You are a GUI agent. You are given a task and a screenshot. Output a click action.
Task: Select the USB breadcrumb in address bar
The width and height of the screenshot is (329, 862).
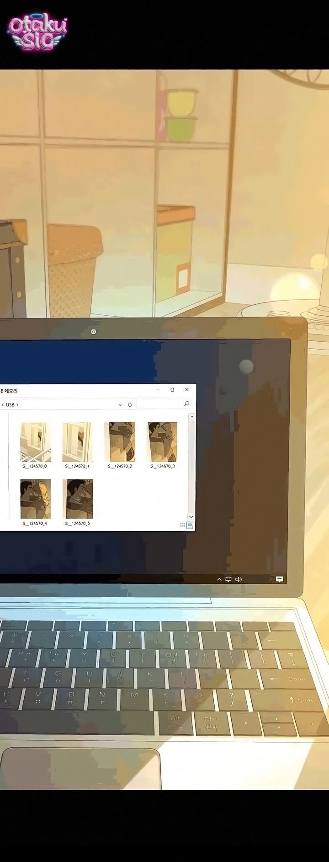tap(10, 404)
